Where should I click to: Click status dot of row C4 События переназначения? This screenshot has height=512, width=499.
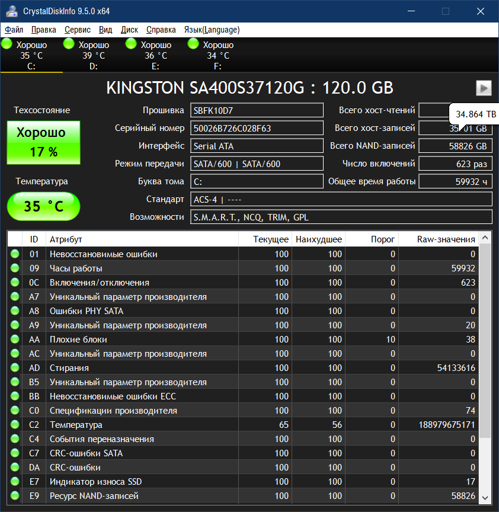click(x=15, y=439)
